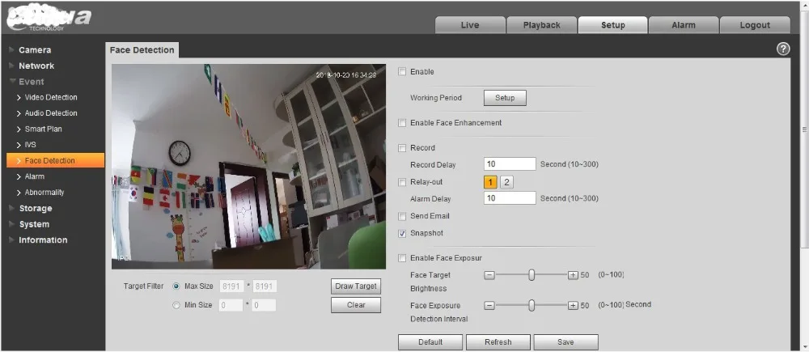Toggle Enable Face Exposure checkbox
This screenshot has width=809, height=352.
tap(402, 258)
